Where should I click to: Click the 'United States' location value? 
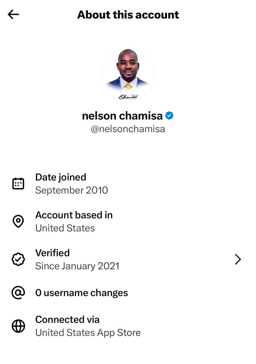pyautogui.click(x=65, y=228)
